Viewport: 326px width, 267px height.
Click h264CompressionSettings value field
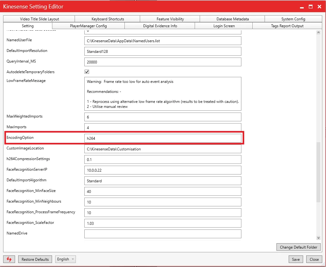pyautogui.click(x=163, y=159)
